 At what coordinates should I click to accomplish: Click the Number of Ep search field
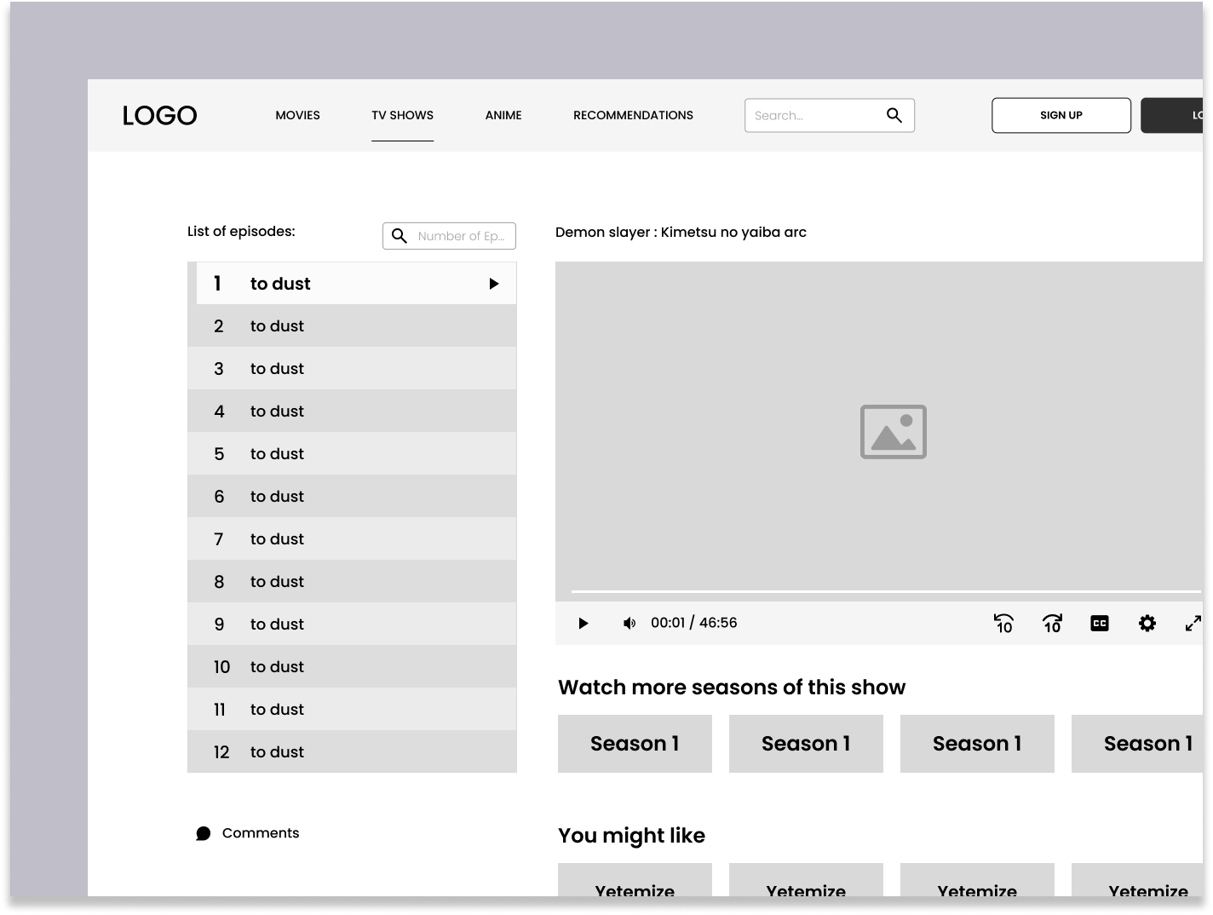[463, 236]
